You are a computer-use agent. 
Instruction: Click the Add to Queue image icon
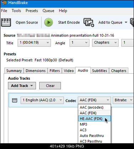click(x=89, y=23)
